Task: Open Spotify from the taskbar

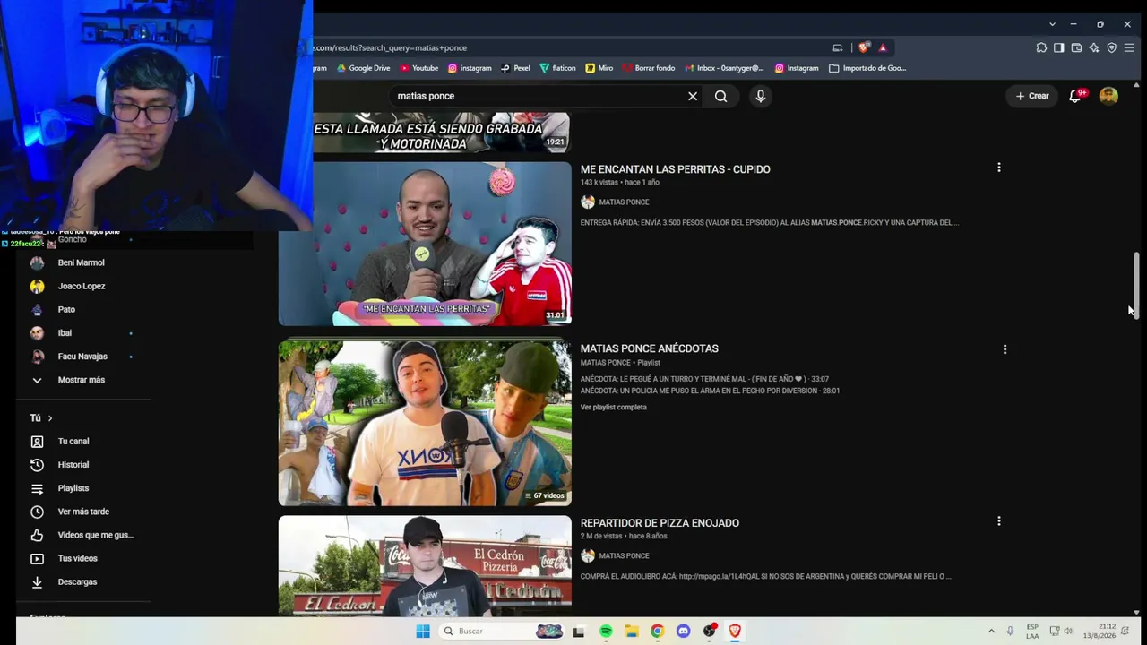Action: pyautogui.click(x=606, y=632)
